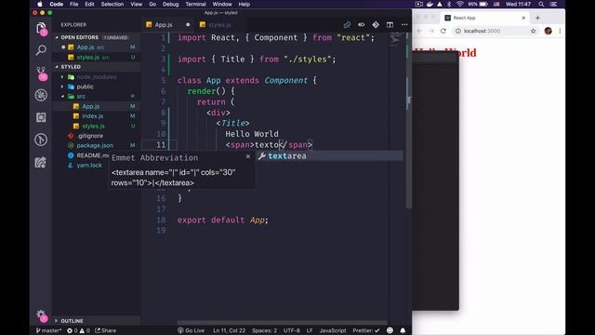Open the Search view in activity bar
This screenshot has width=595, height=335.
[x=41, y=50]
